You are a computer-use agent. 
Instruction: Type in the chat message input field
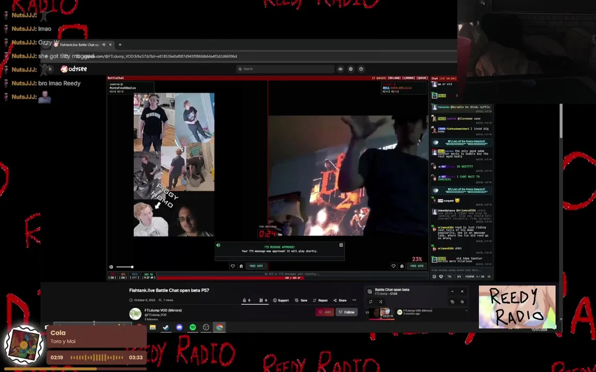(461, 270)
